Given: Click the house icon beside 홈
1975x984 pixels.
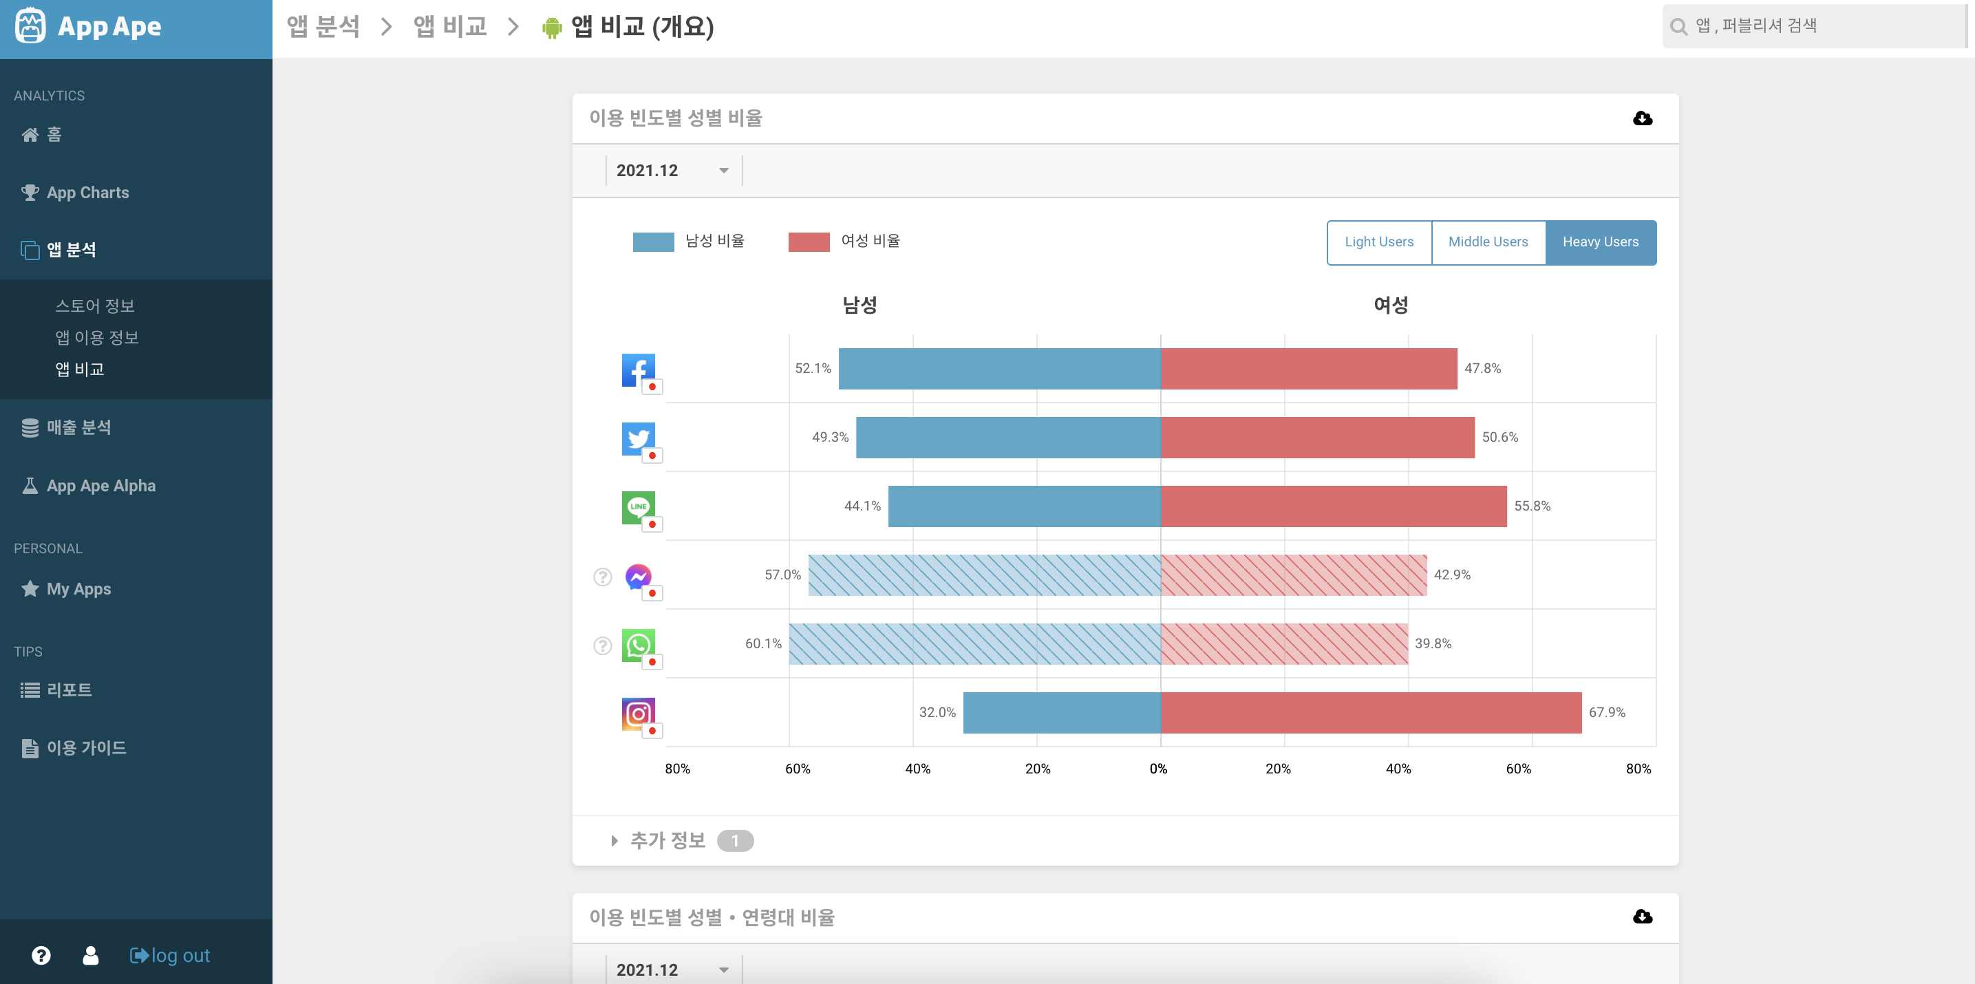Looking at the screenshot, I should click(x=30, y=135).
